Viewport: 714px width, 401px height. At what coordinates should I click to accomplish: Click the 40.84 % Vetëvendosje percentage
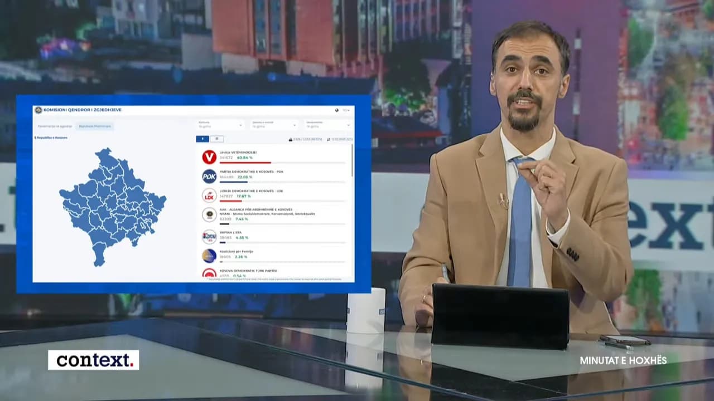tap(244, 158)
